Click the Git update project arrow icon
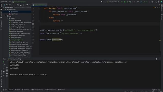Screen dimensions: 163x92 coord(141,2)
